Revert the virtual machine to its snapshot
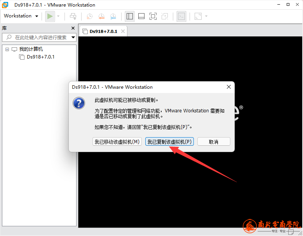 (101, 16)
